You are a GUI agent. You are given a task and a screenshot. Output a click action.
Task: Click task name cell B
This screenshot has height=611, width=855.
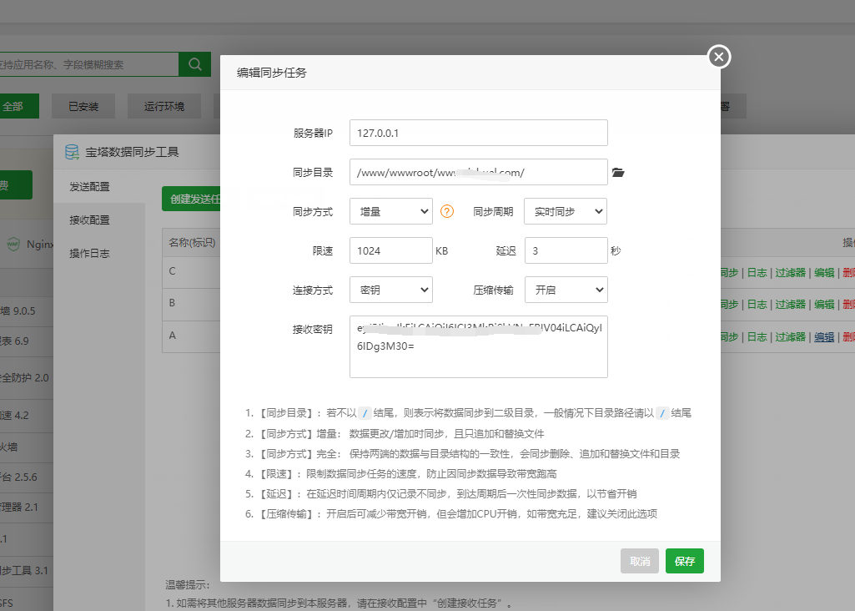coord(191,303)
